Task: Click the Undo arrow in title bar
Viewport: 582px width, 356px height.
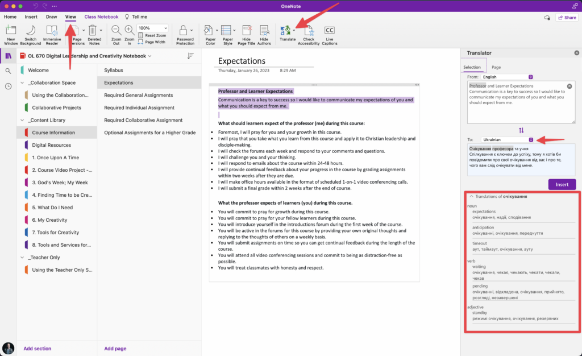Action: pyautogui.click(x=36, y=6)
